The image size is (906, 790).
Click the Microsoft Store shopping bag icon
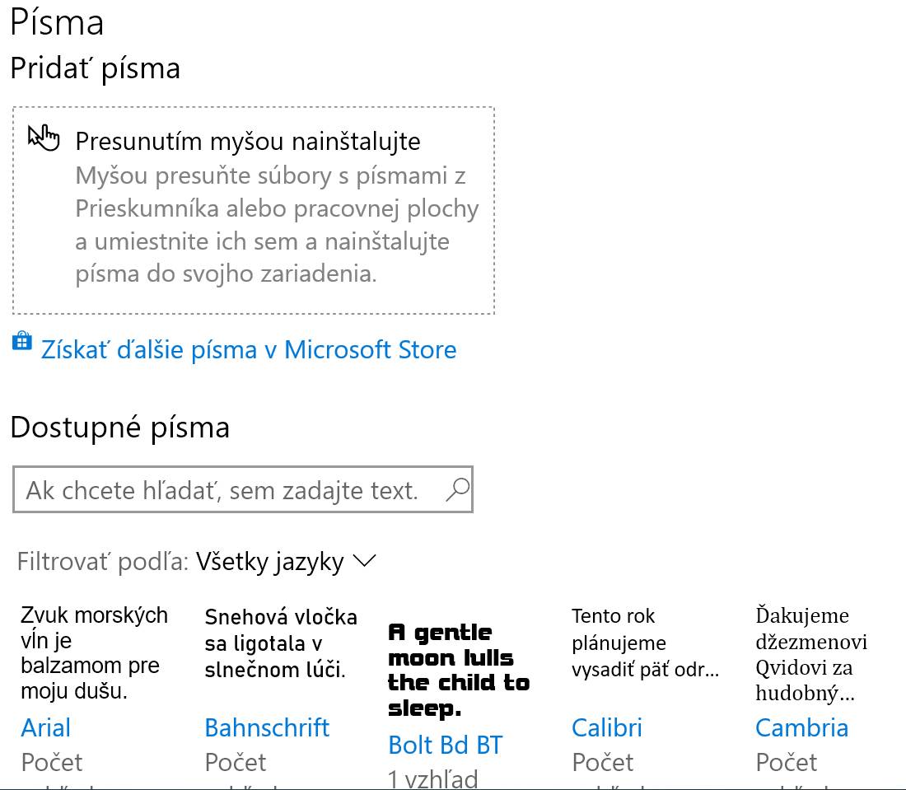tap(22, 342)
